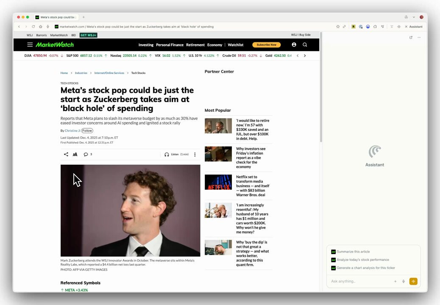
Task: Open the MarketWatch hamburger menu
Action: (x=30, y=44)
